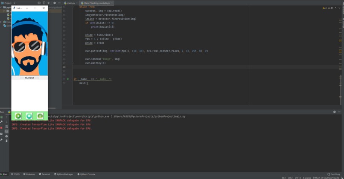Click the caret position 68:1 status entry
The image size is (344, 179).
(284, 178)
